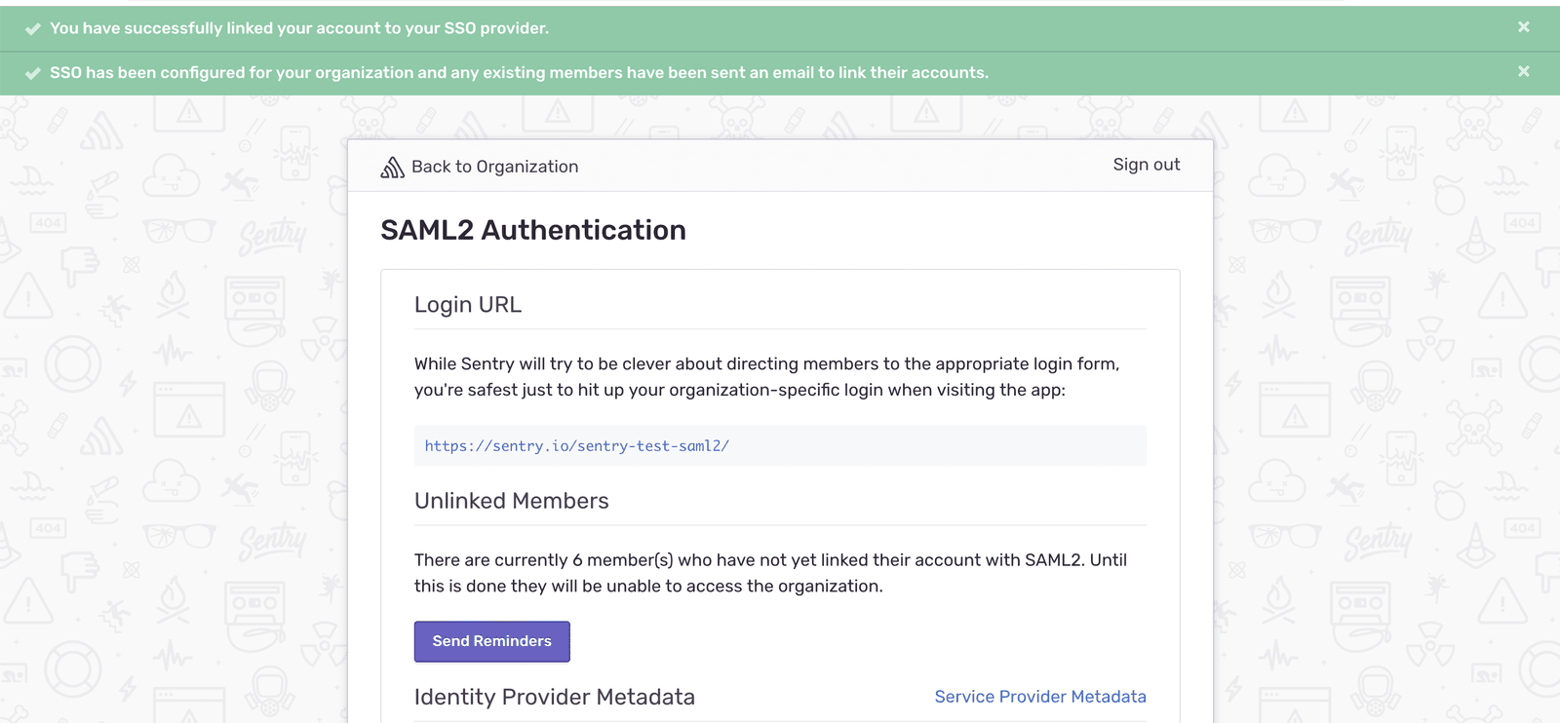Click the text about 6 unlinked members
The height and width of the screenshot is (723, 1560).
pyautogui.click(x=770, y=573)
